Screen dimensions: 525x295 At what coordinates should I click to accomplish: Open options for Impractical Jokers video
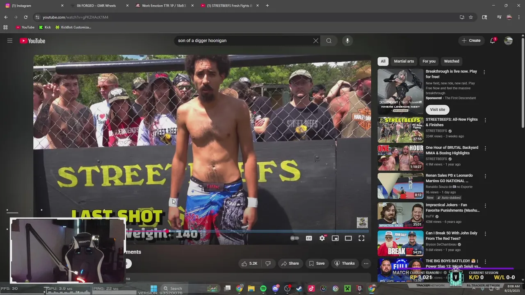coord(485,206)
